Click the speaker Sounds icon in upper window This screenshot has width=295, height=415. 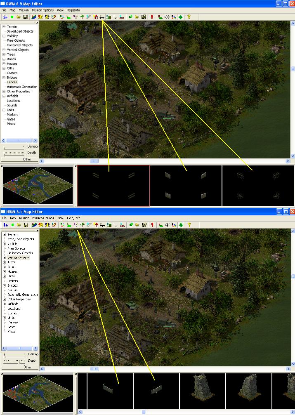[167, 17]
